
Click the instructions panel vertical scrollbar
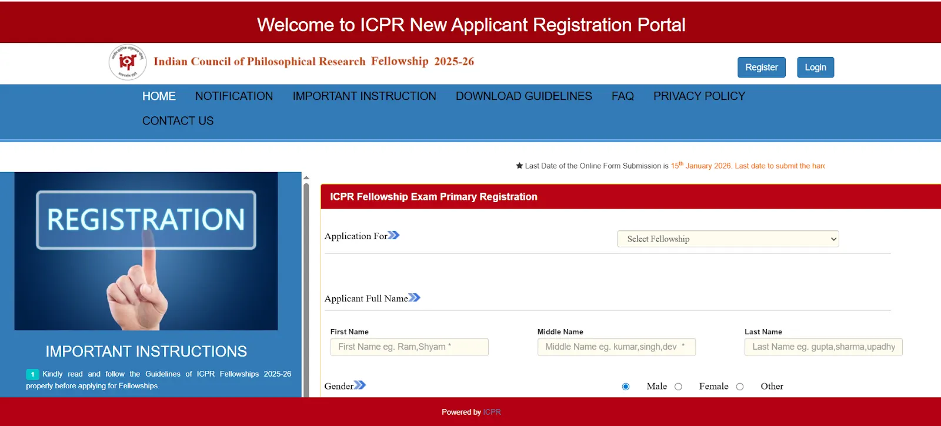[306, 289]
